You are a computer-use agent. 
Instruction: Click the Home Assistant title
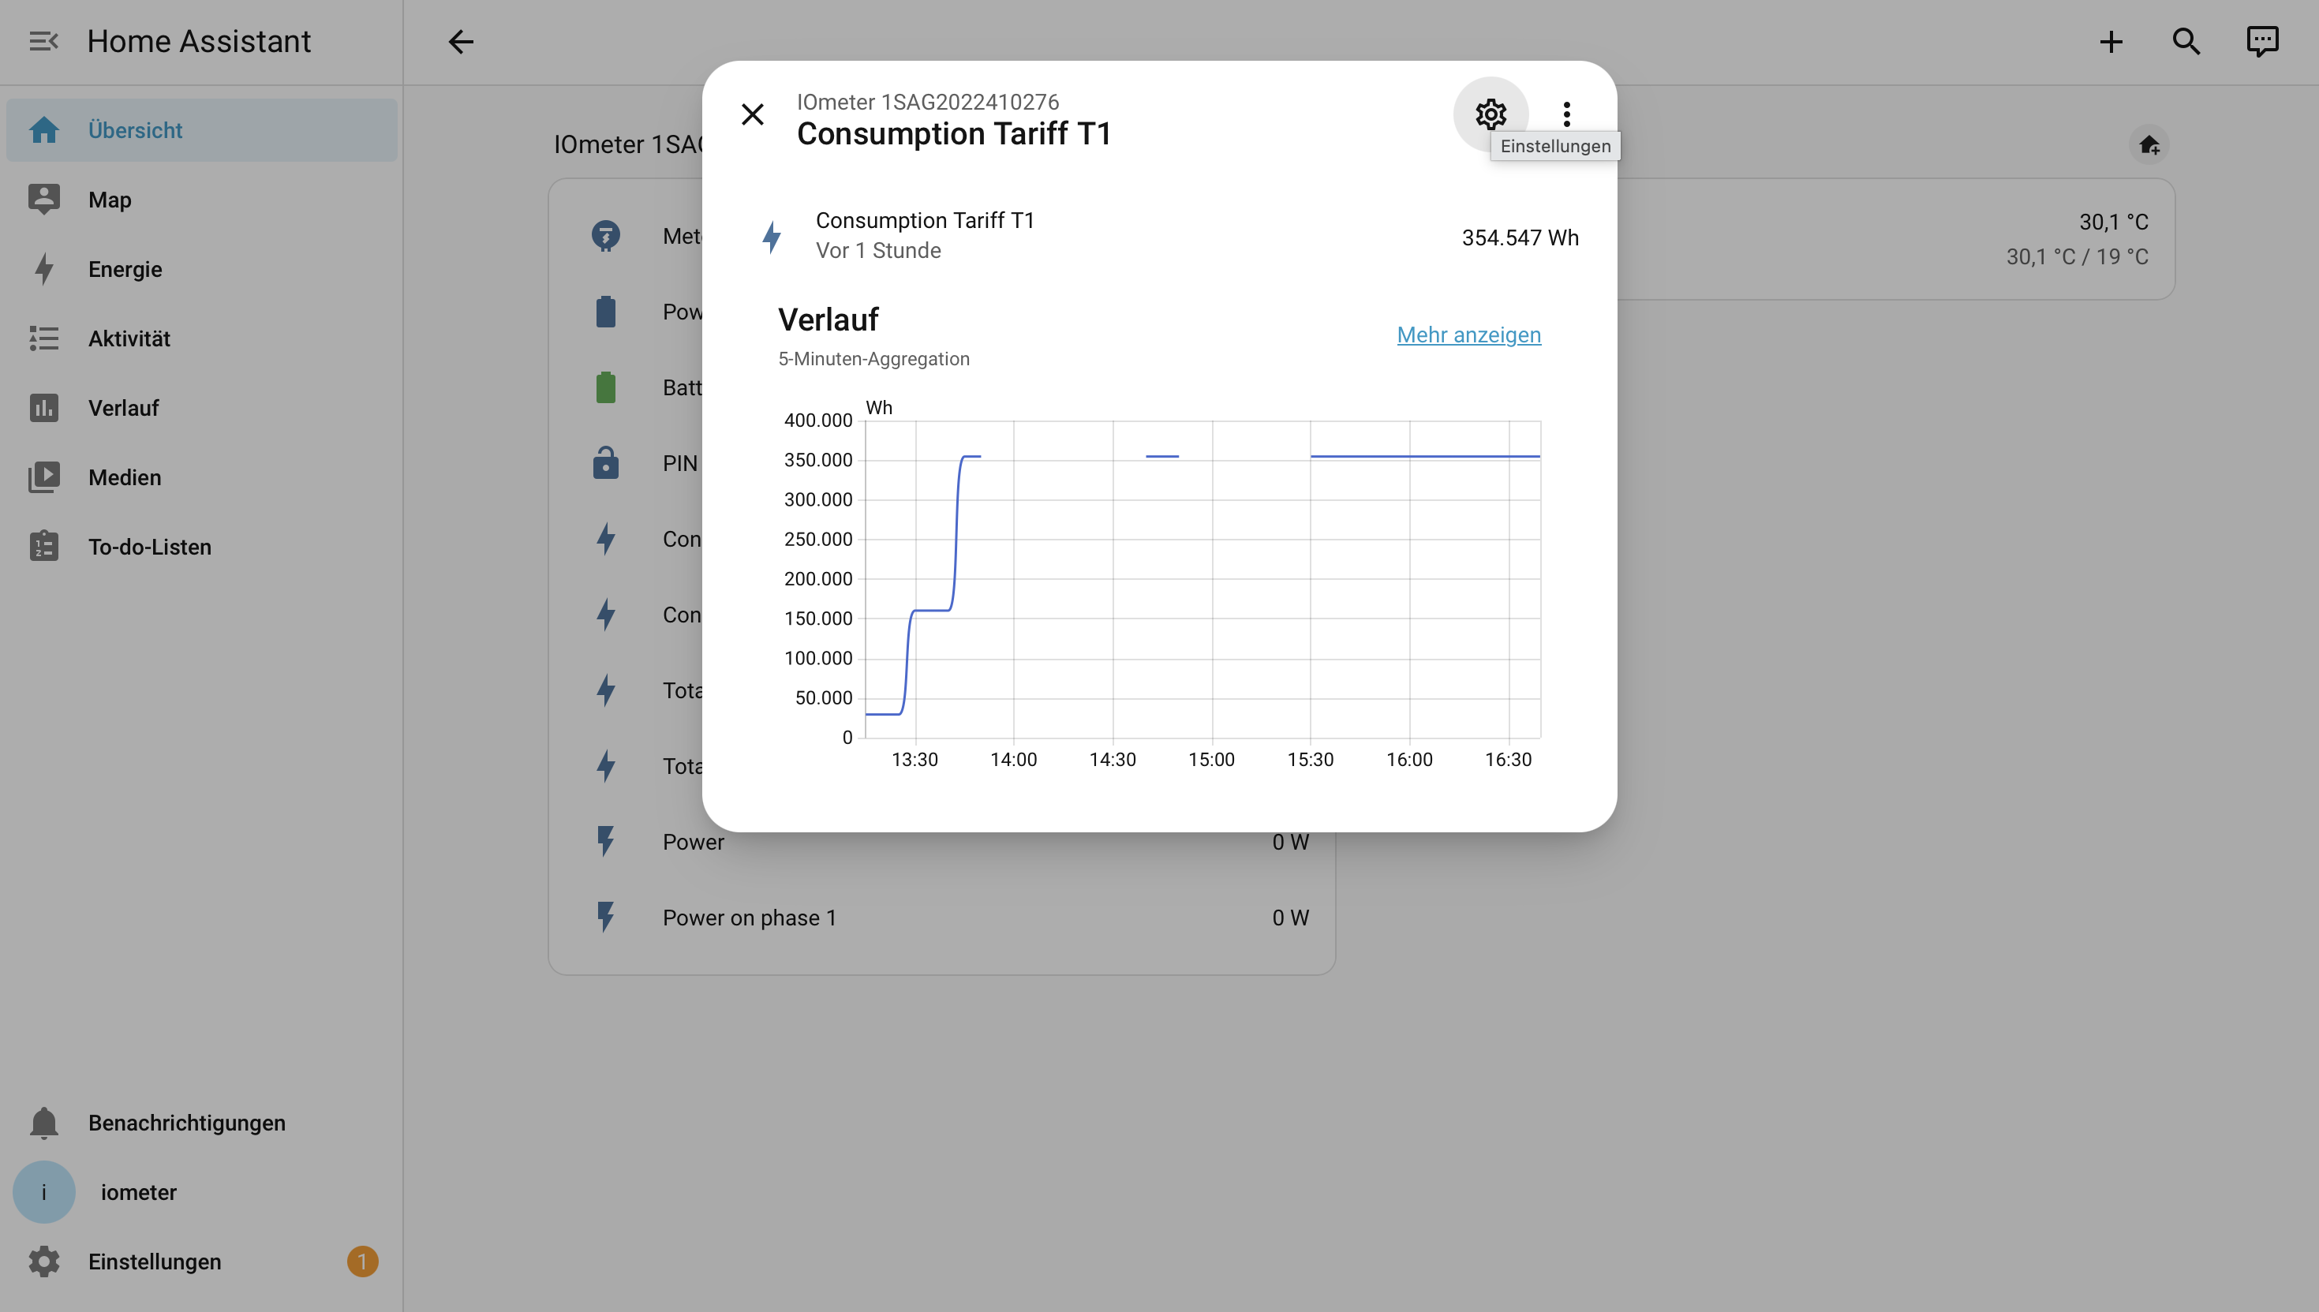pos(198,42)
